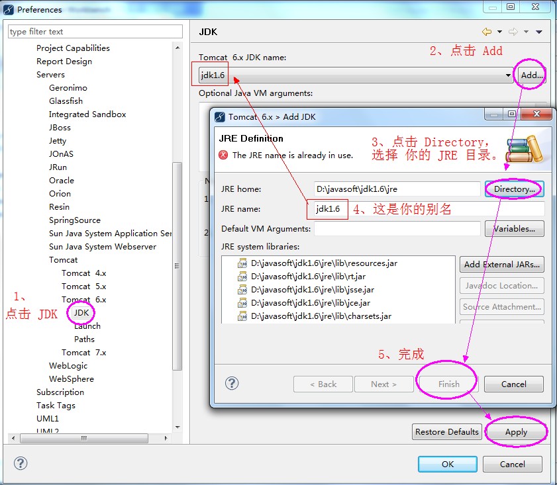The width and height of the screenshot is (557, 485).
Task: Click the help icon in Add JDK dialog
Action: 232,383
